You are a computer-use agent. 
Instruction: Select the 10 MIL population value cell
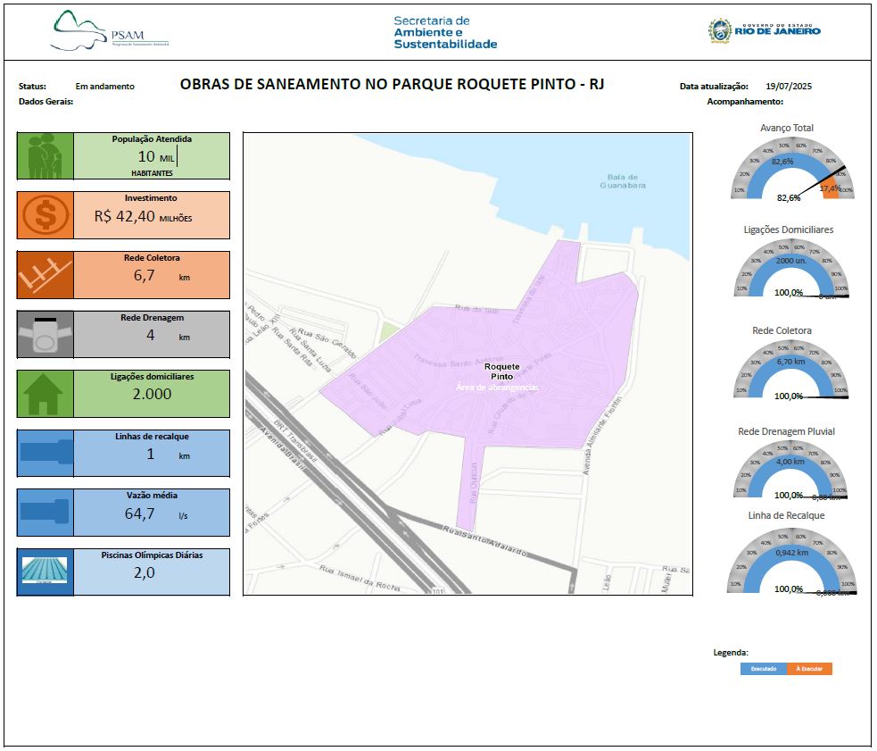pyautogui.click(x=151, y=156)
